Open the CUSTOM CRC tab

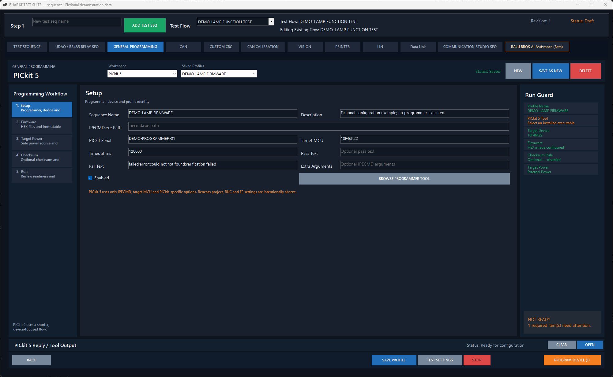(221, 47)
